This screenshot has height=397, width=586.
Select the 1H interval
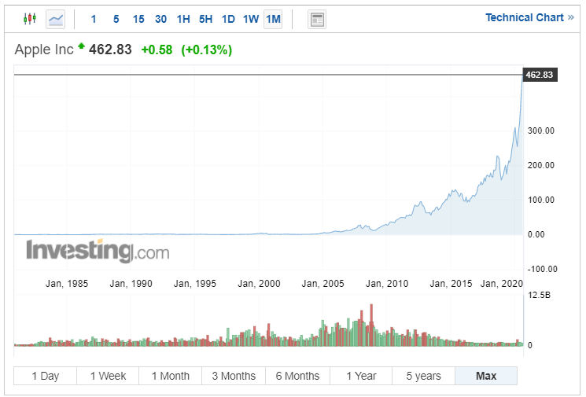coord(183,19)
